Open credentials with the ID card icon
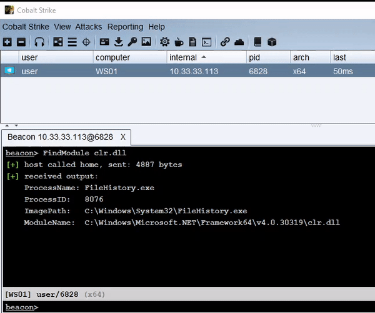 tap(104, 42)
